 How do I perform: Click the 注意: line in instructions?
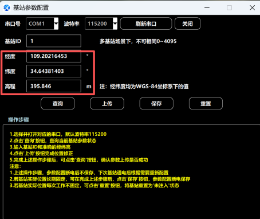click(15, 166)
